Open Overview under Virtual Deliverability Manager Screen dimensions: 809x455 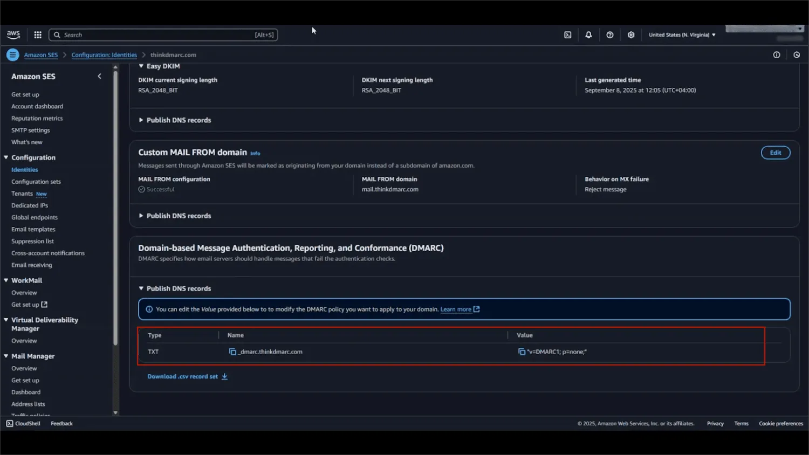tap(24, 341)
